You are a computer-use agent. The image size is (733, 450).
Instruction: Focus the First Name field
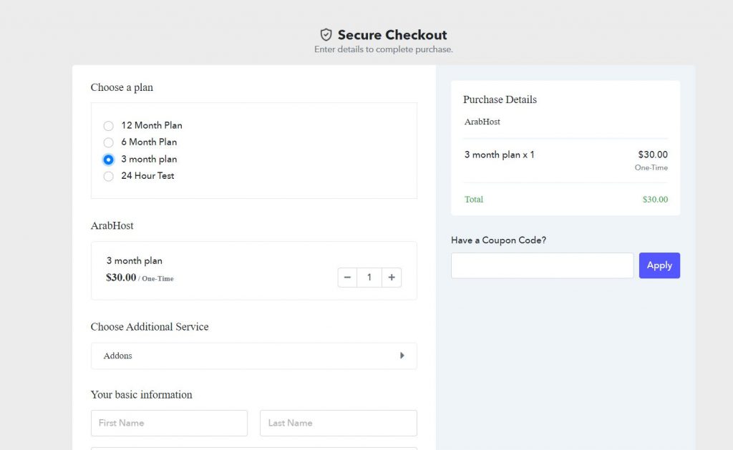point(169,423)
